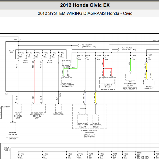Click Fuse 1-6 100A label
This screenshot has height=159, width=159.
pyautogui.click(x=62, y=55)
